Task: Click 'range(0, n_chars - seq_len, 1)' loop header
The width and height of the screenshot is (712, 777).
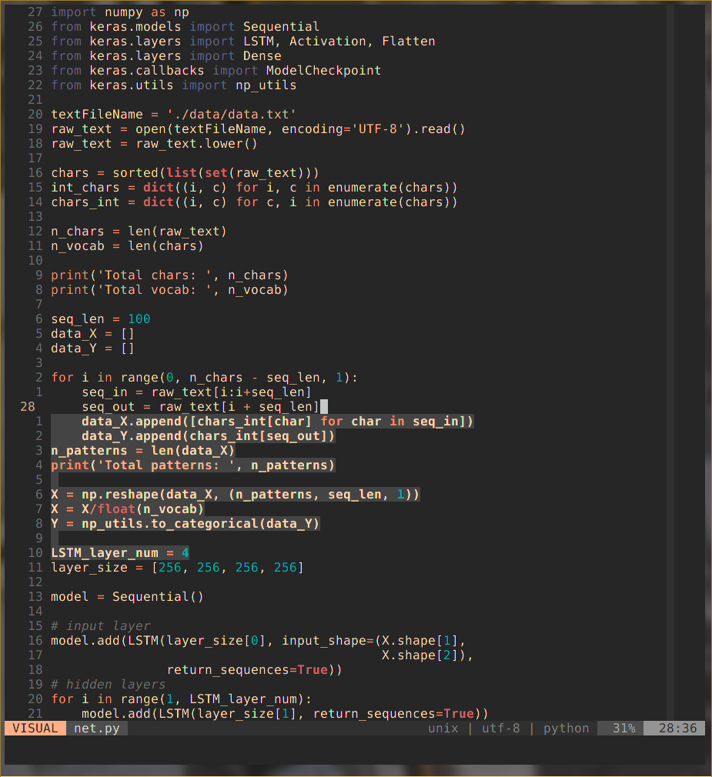Action: coord(235,378)
